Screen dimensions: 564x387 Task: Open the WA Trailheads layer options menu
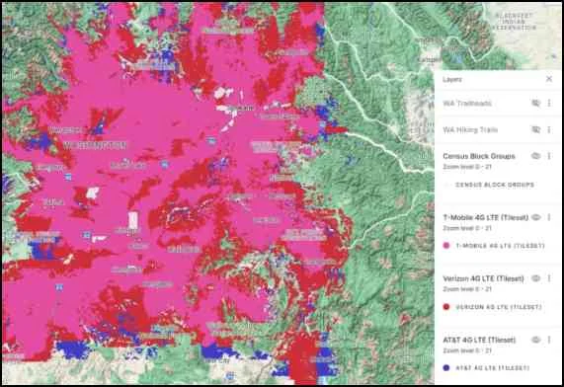549,104
